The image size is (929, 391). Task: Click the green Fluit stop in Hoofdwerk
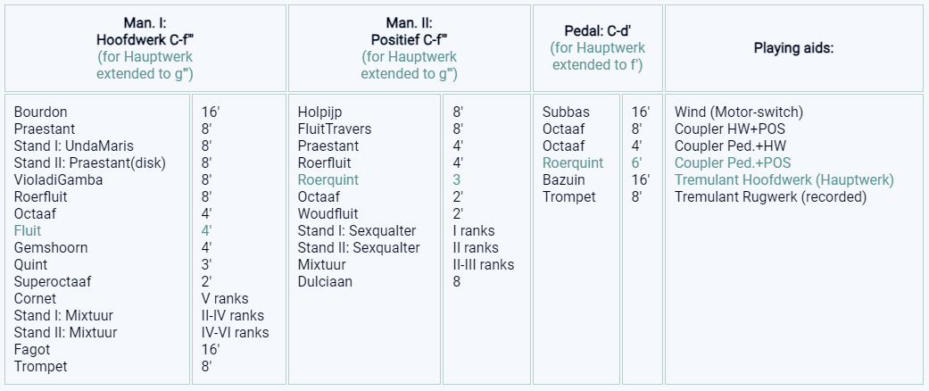coord(28,231)
